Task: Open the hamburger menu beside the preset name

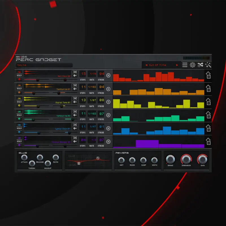Action: tap(185, 65)
